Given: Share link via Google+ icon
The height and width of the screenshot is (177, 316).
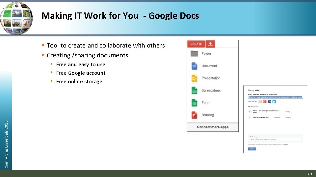Looking at the screenshot, I should coord(265,102).
